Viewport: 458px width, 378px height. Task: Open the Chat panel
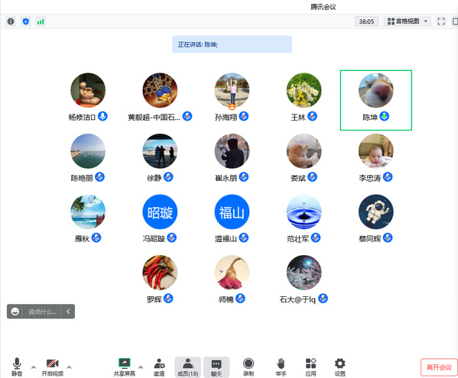216,367
